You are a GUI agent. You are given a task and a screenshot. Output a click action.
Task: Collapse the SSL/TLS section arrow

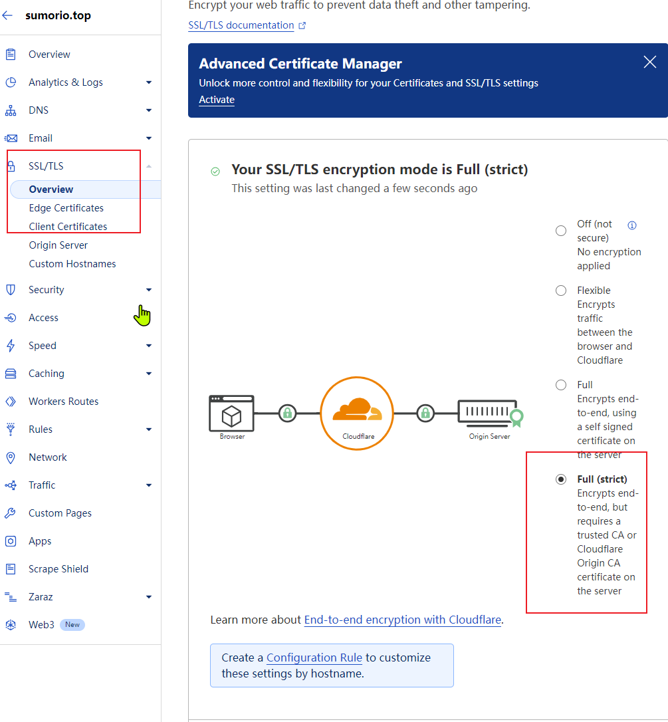(x=149, y=166)
